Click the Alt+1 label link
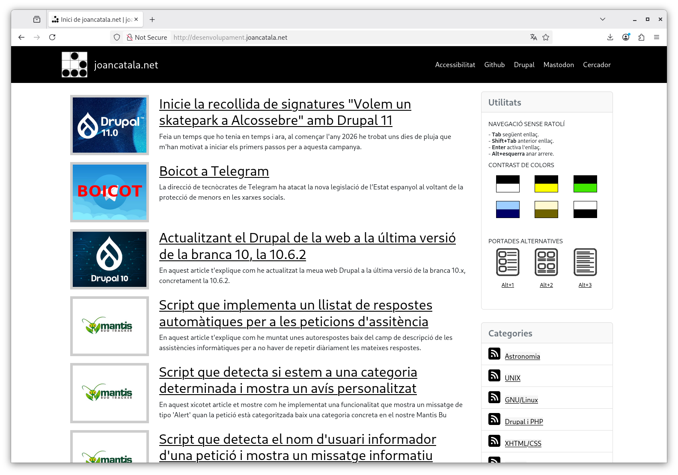Viewport: 678px width, 475px height. [508, 285]
